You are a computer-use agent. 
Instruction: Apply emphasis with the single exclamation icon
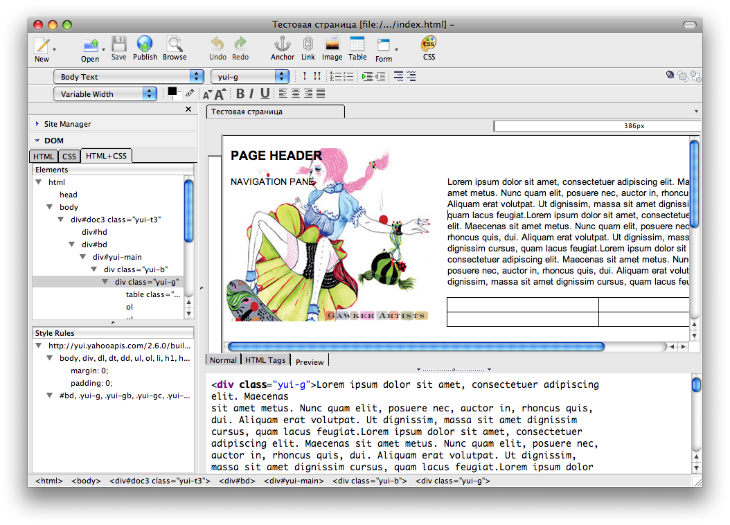(305, 76)
